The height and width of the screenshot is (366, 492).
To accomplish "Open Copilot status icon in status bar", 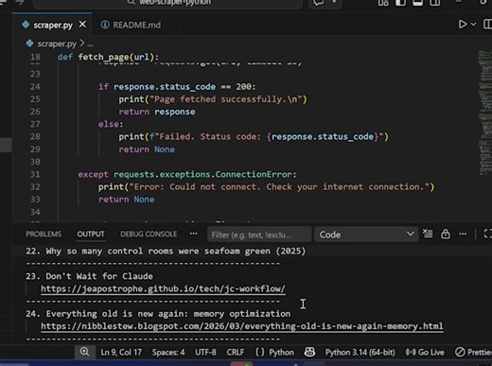I will [309, 352].
